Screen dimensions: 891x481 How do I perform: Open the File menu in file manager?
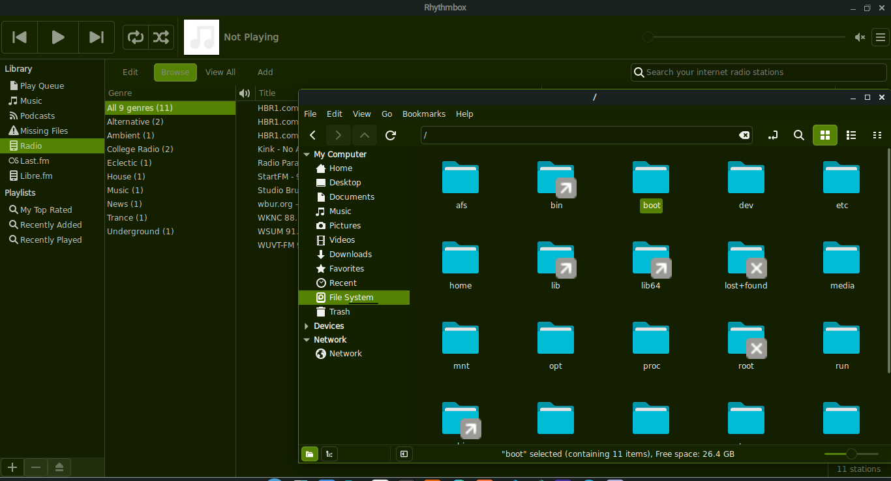(x=310, y=114)
